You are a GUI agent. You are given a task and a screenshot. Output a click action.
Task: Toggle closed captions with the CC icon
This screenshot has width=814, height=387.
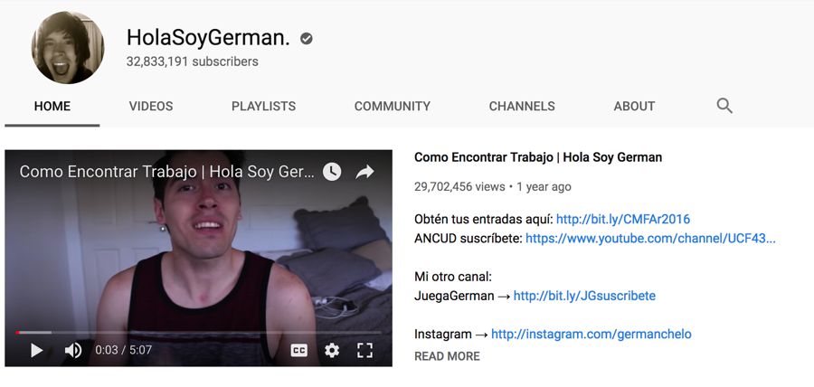point(298,350)
